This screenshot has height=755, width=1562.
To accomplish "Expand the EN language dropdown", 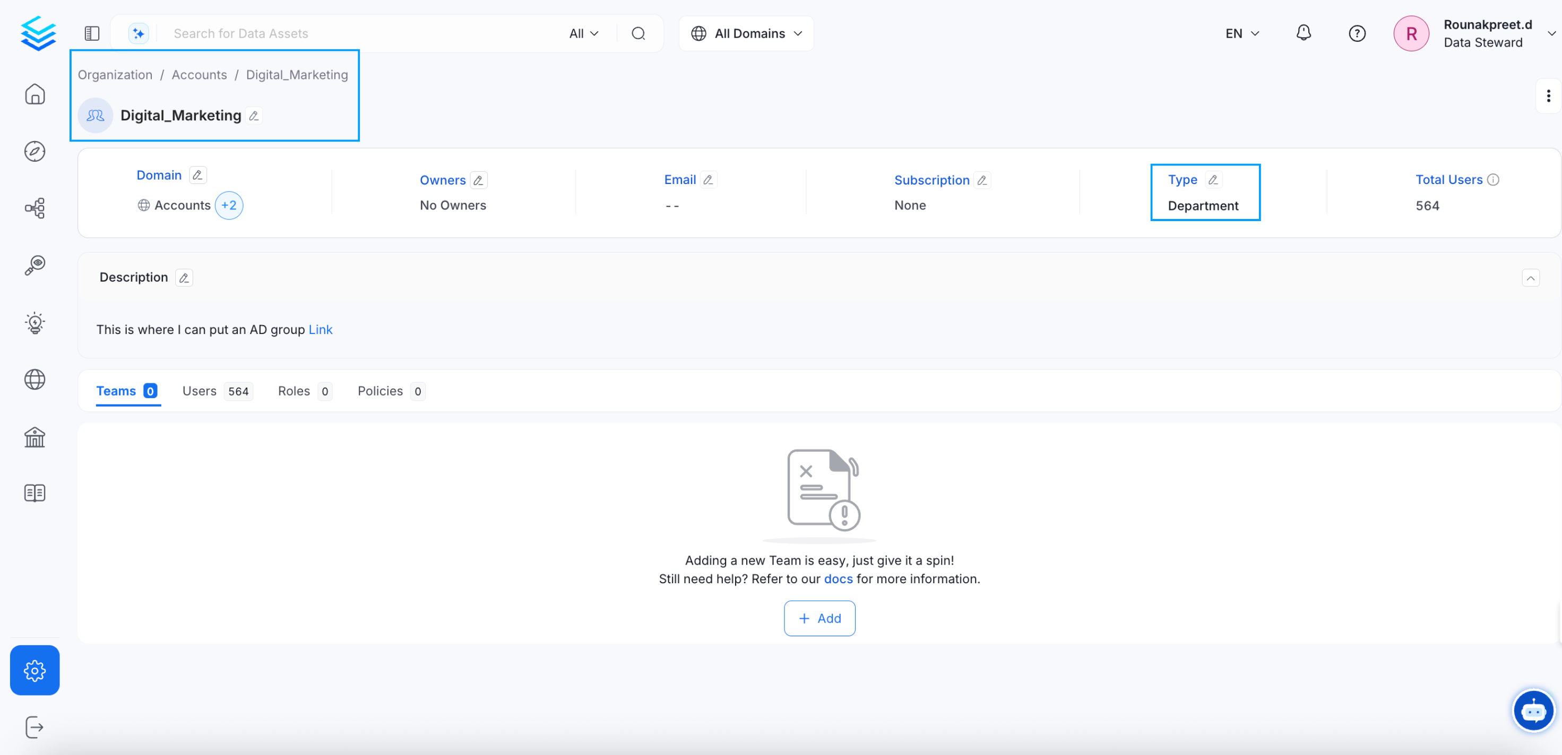I will [1242, 33].
